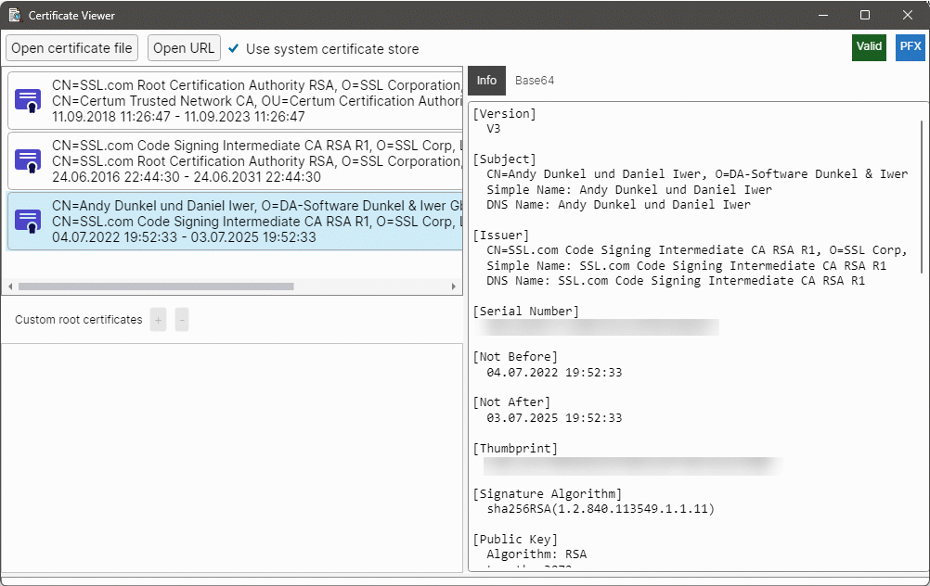
Task: Click the V3 version value
Action: coord(494,129)
